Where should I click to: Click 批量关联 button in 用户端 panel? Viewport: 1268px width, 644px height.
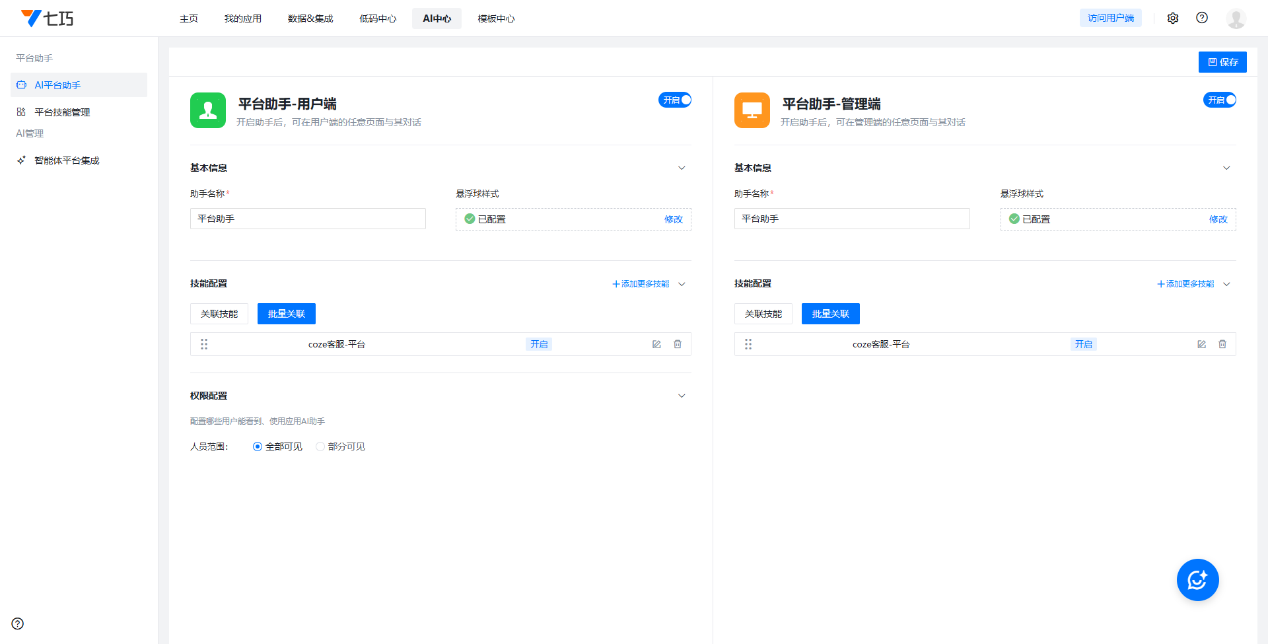click(286, 314)
